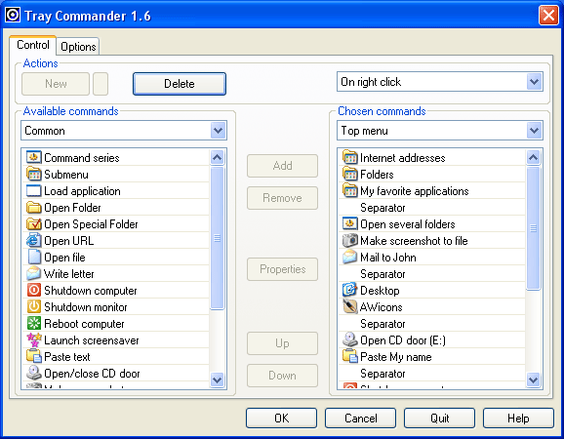Select the Separator below Paste My name
This screenshot has width=564, height=439.
point(432,373)
